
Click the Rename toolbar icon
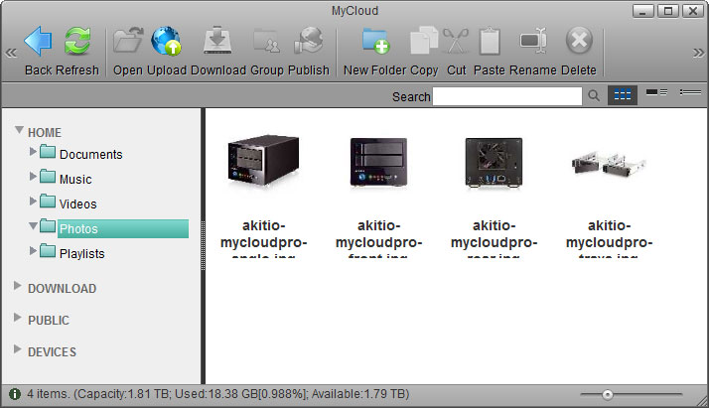534,42
